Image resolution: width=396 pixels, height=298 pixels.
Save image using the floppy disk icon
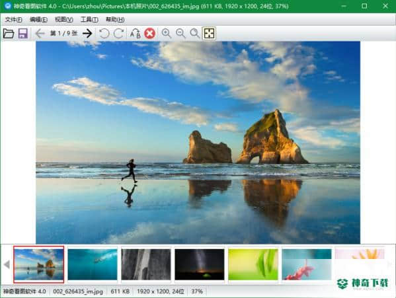tap(23, 33)
